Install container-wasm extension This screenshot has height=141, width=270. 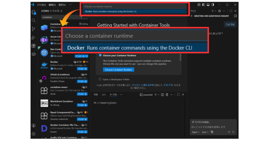coord(82,94)
